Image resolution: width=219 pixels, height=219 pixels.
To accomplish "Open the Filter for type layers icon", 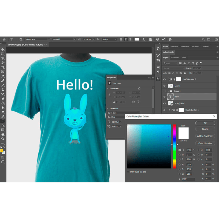I will click(x=189, y=63).
